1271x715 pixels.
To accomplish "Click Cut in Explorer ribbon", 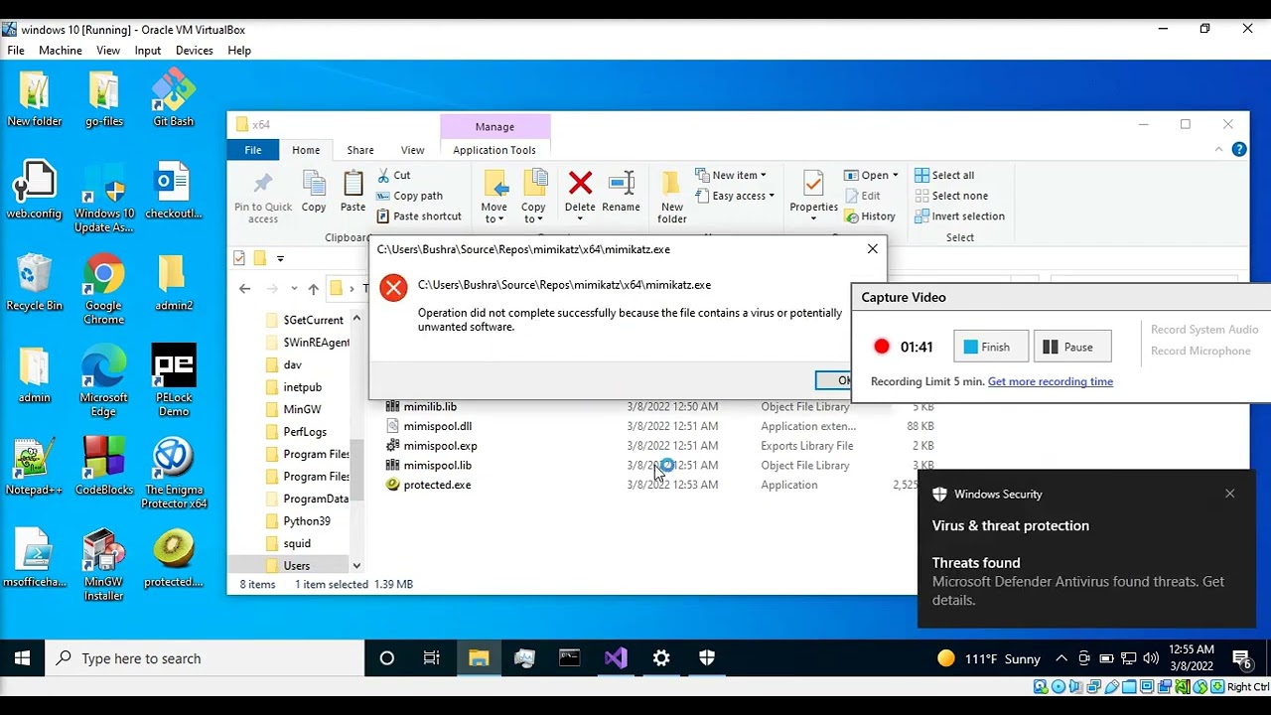I will pyautogui.click(x=393, y=175).
